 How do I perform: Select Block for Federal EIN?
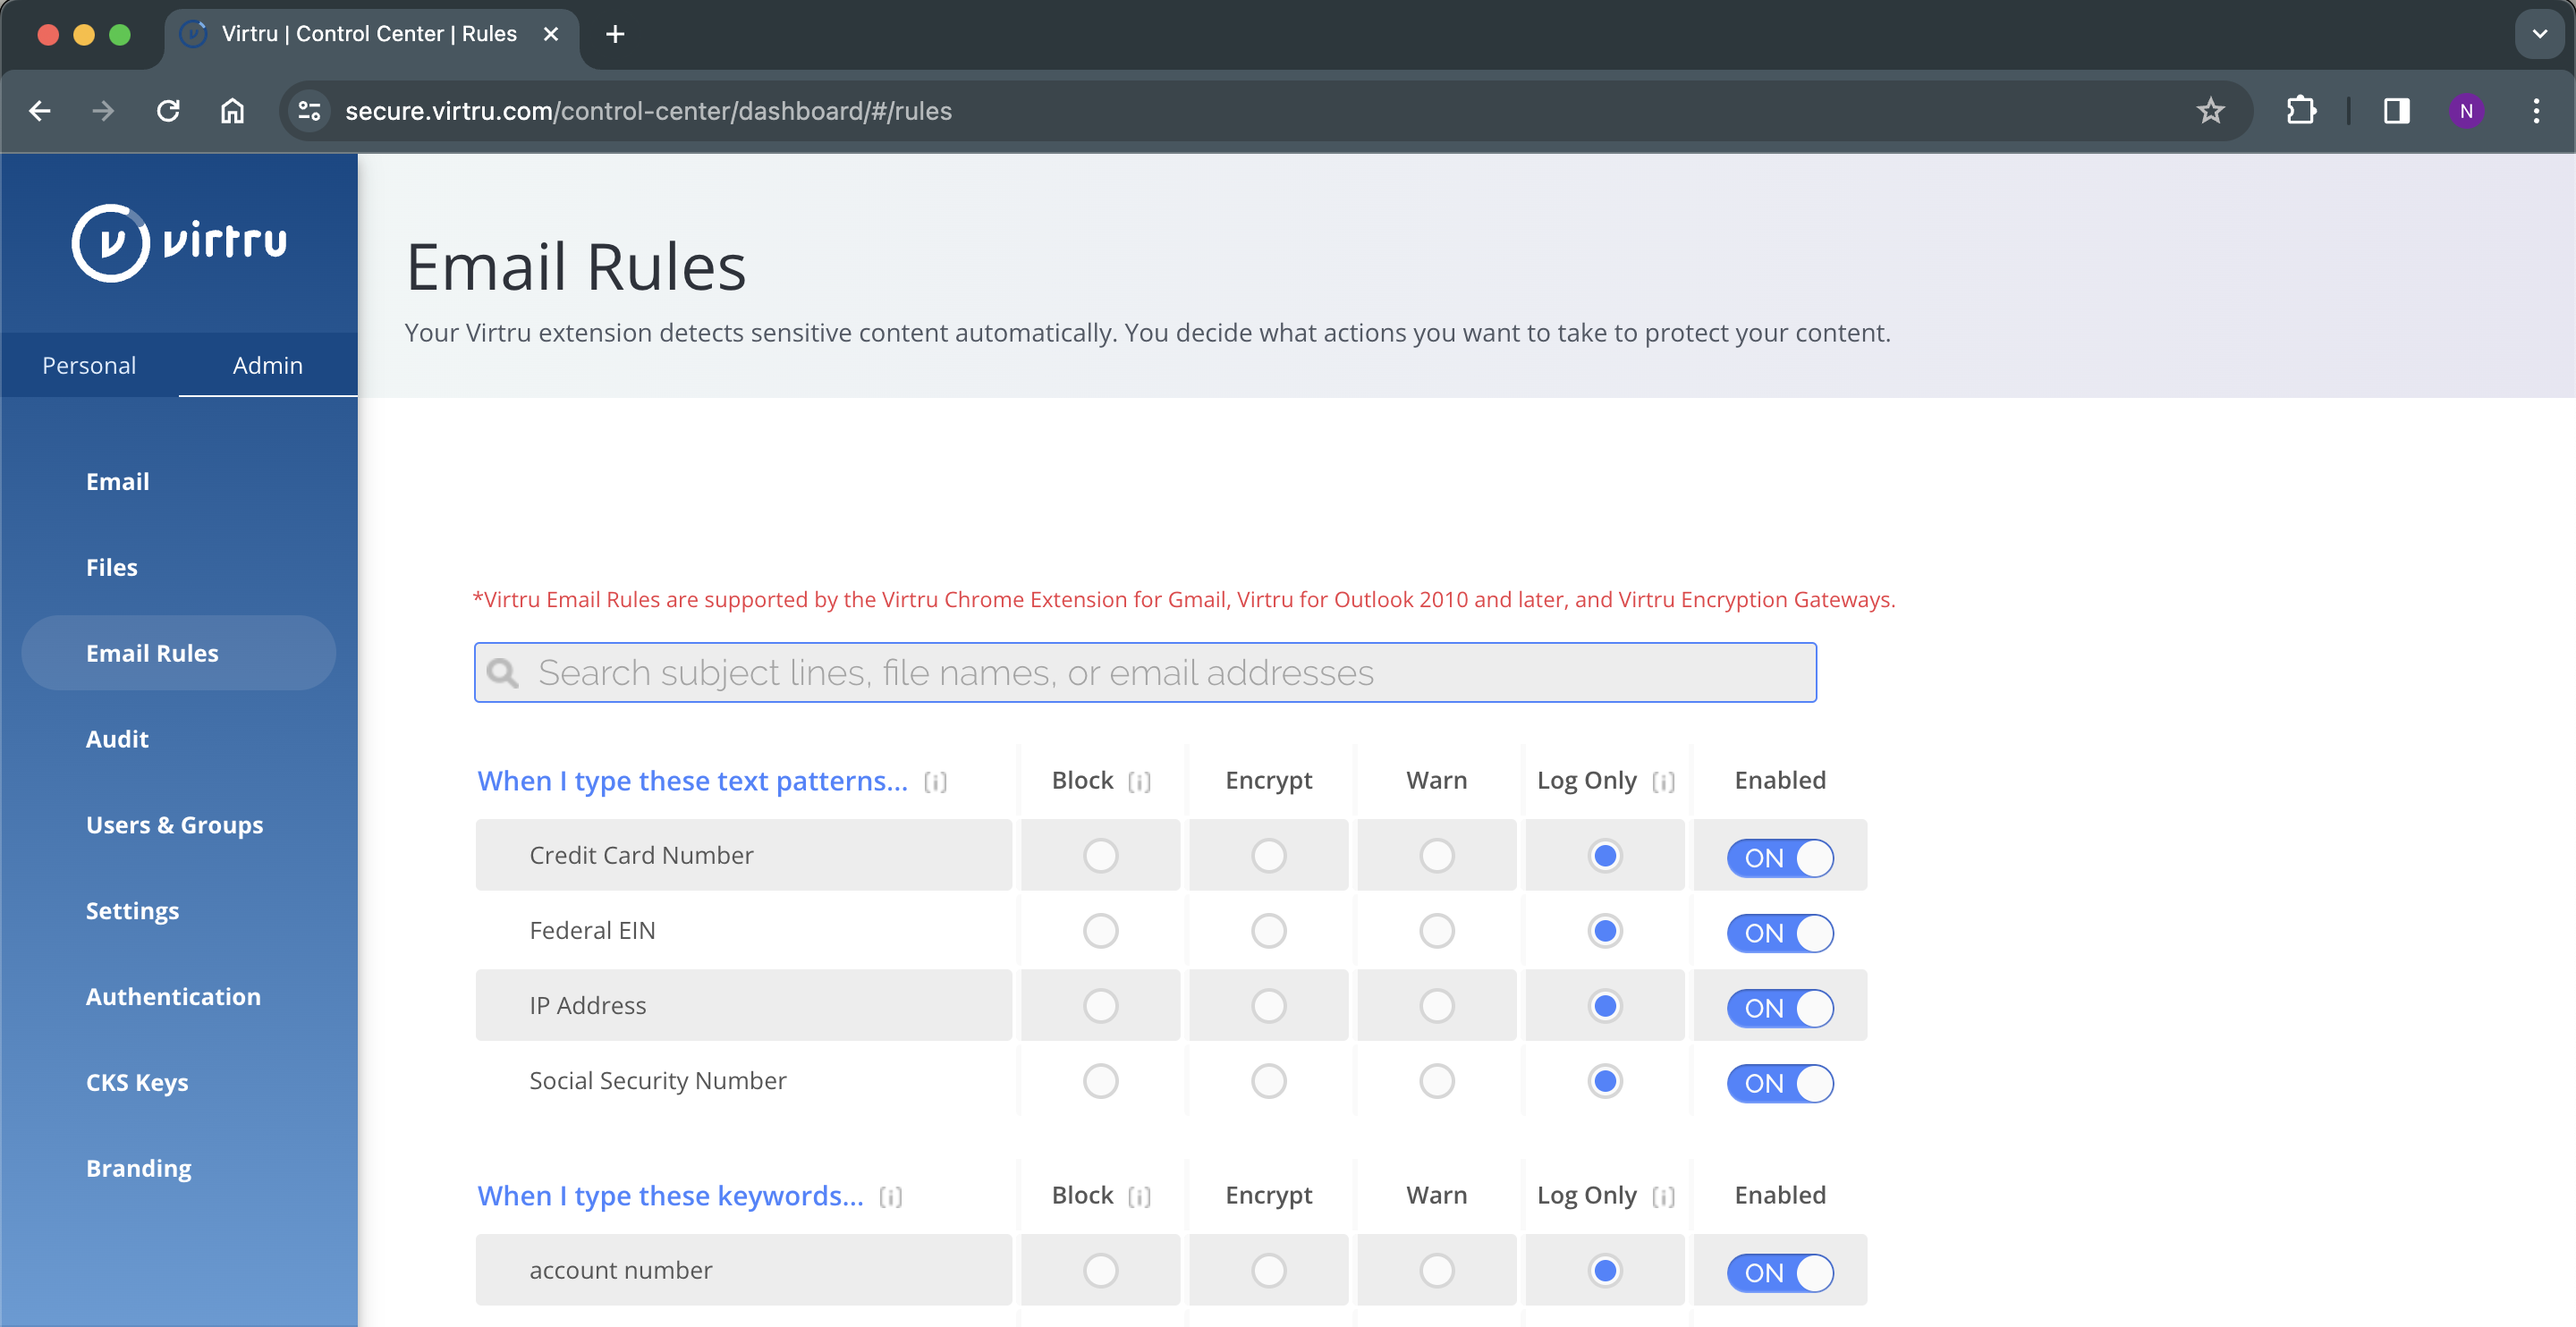[1100, 931]
